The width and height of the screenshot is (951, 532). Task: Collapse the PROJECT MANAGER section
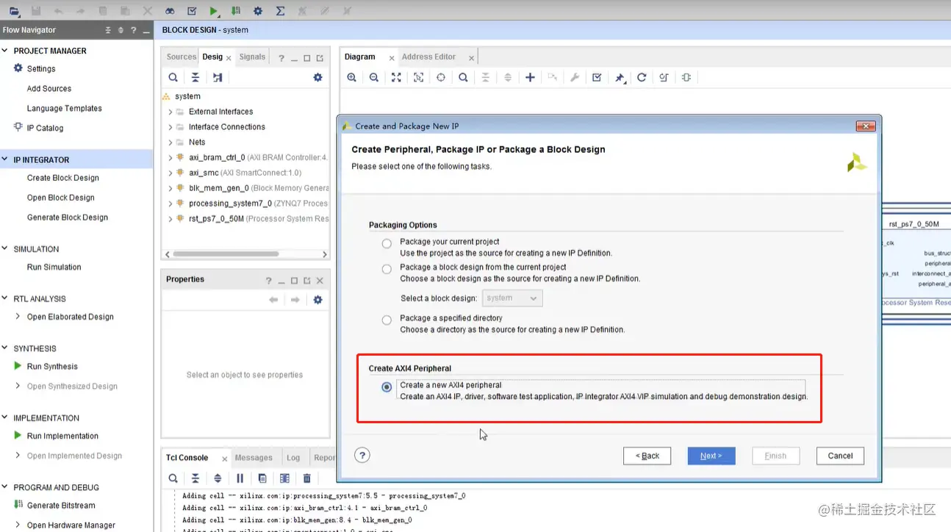click(5, 51)
